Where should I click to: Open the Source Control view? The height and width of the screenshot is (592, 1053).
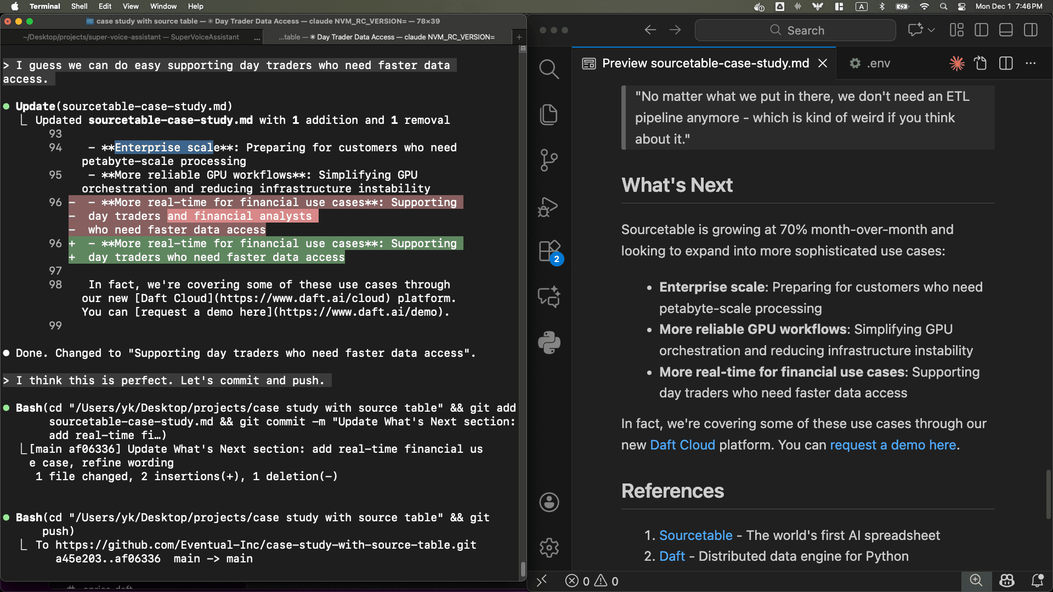[x=549, y=160]
